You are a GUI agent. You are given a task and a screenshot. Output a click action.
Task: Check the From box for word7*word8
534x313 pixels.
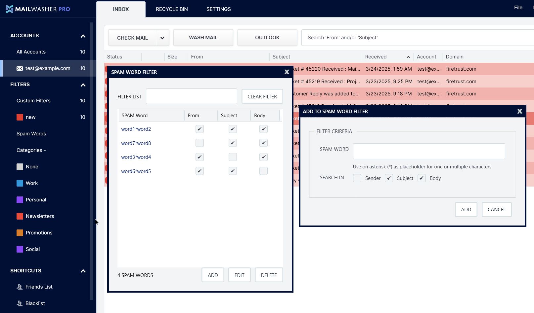[200, 143]
